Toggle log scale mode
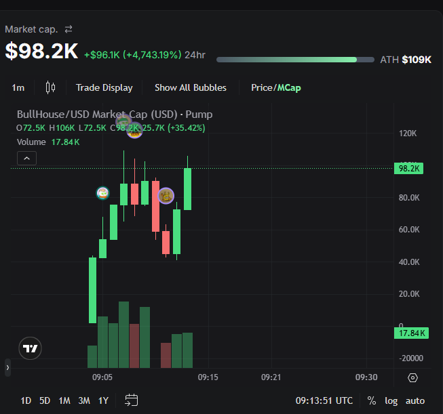 coord(391,400)
